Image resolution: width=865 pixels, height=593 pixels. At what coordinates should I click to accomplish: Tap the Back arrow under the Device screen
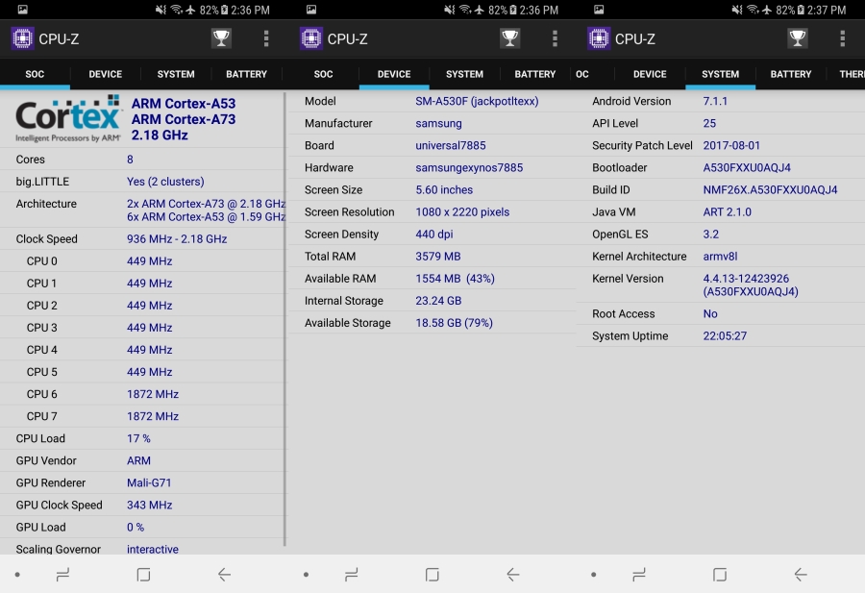(x=512, y=575)
